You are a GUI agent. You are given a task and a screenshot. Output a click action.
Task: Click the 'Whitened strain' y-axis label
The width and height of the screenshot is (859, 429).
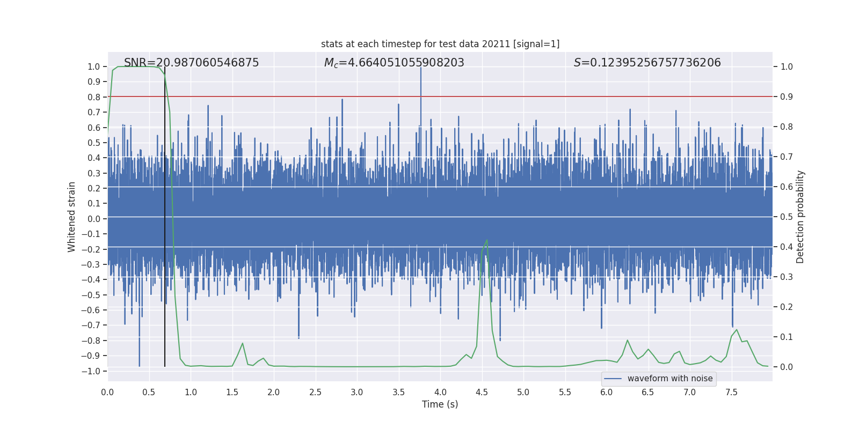pos(72,217)
